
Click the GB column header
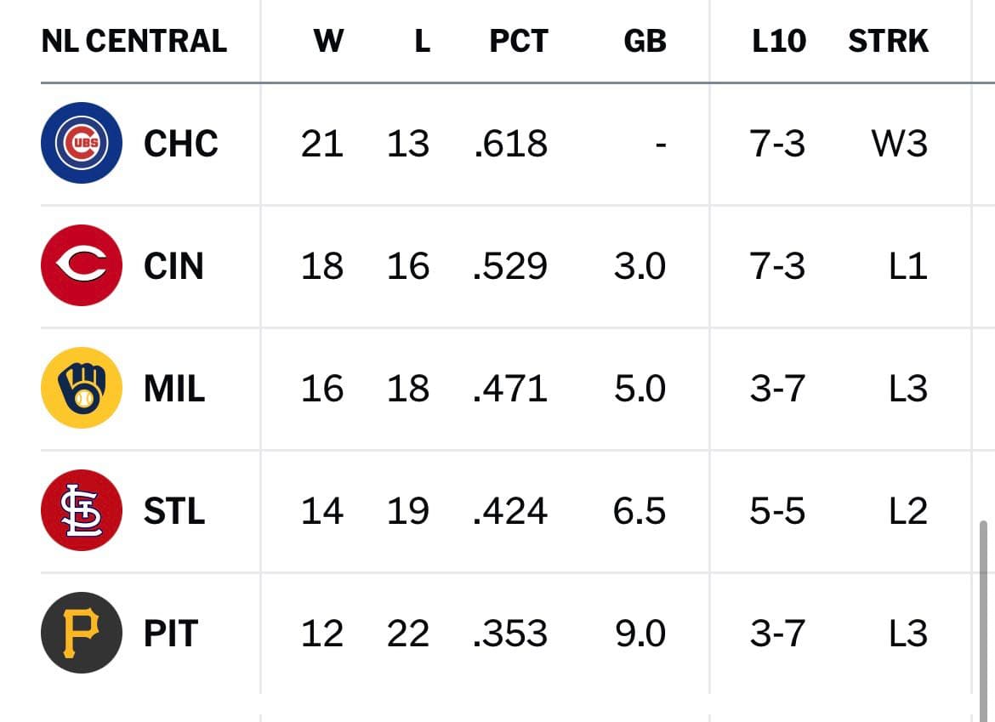click(645, 41)
